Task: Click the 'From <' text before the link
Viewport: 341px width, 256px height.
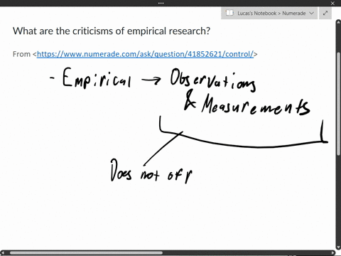Action: tap(25, 54)
